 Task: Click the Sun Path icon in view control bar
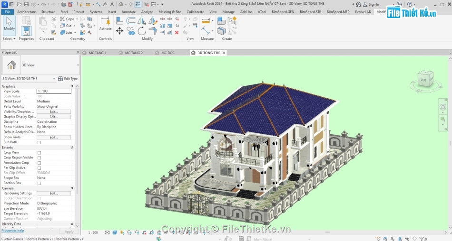(x=122, y=232)
